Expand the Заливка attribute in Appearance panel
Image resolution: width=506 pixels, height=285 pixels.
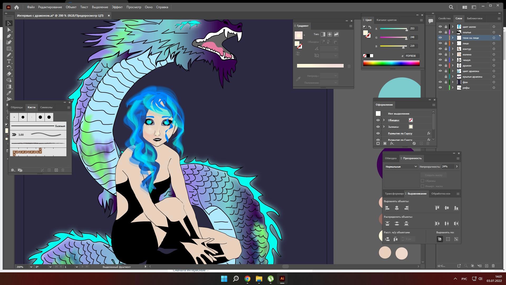384,127
